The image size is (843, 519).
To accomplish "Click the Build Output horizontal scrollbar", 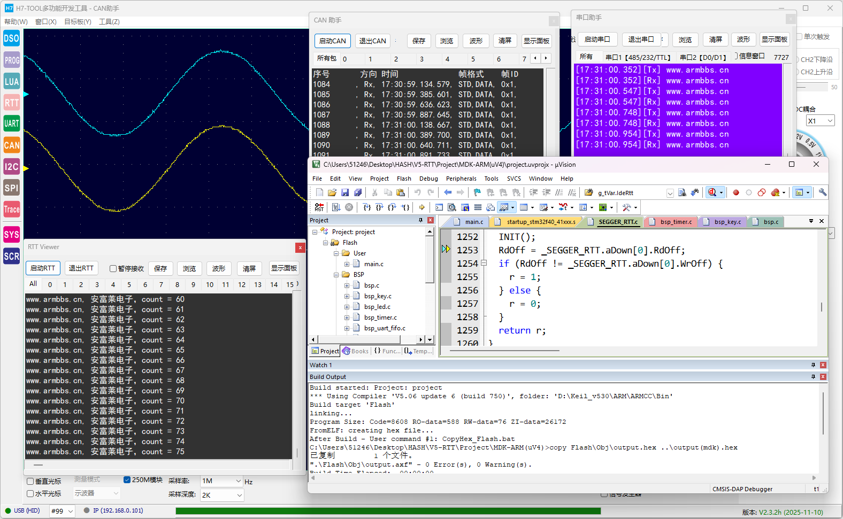I will pos(562,478).
